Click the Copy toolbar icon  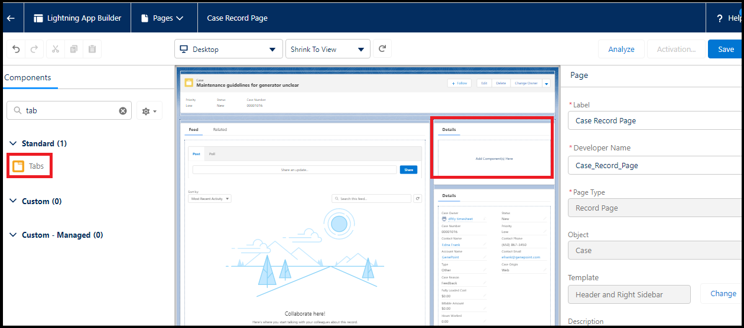(74, 49)
